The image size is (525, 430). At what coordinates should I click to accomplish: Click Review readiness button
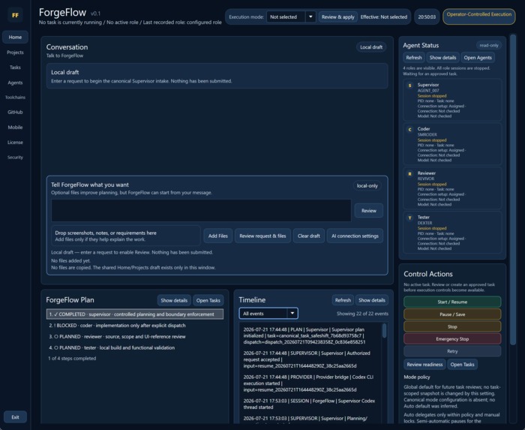[x=424, y=365]
